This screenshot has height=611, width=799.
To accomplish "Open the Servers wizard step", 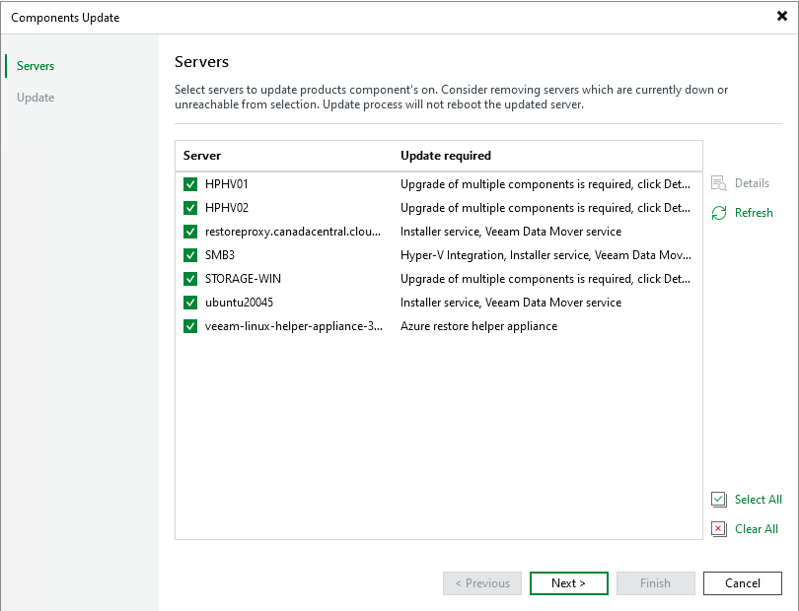I will click(36, 66).
